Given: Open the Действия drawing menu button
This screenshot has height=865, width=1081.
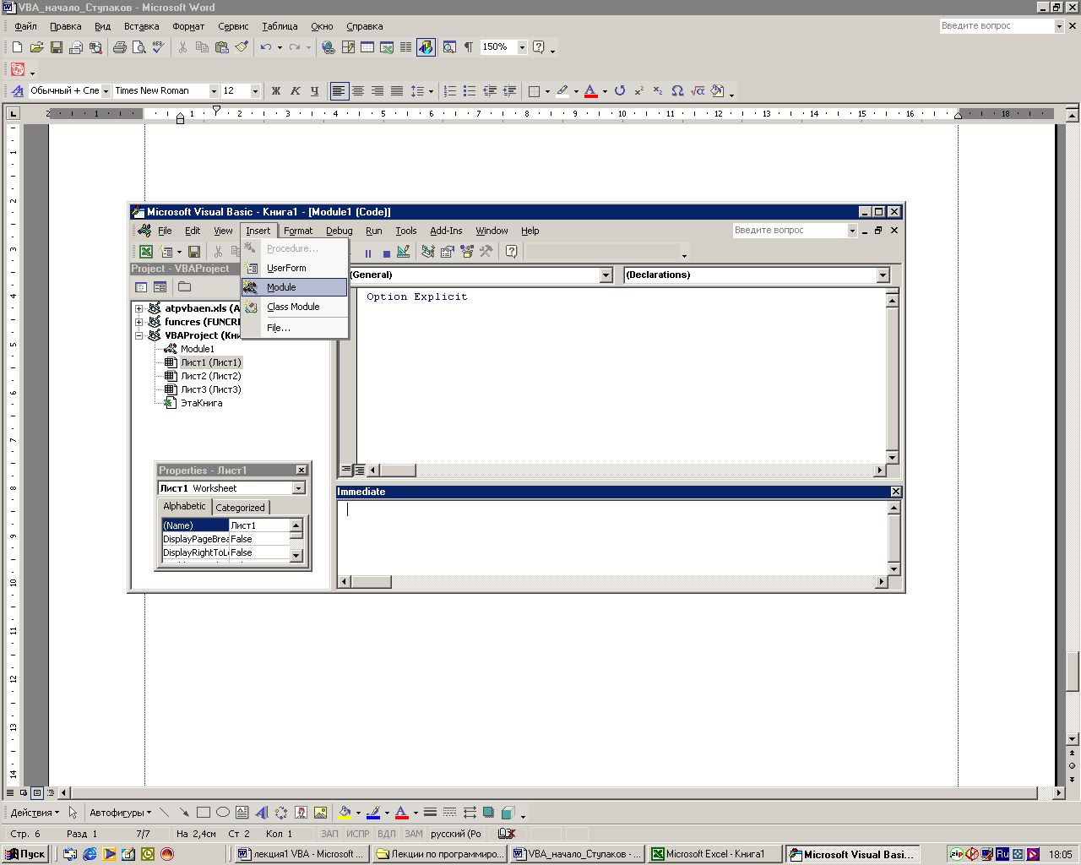Looking at the screenshot, I should pos(35,813).
